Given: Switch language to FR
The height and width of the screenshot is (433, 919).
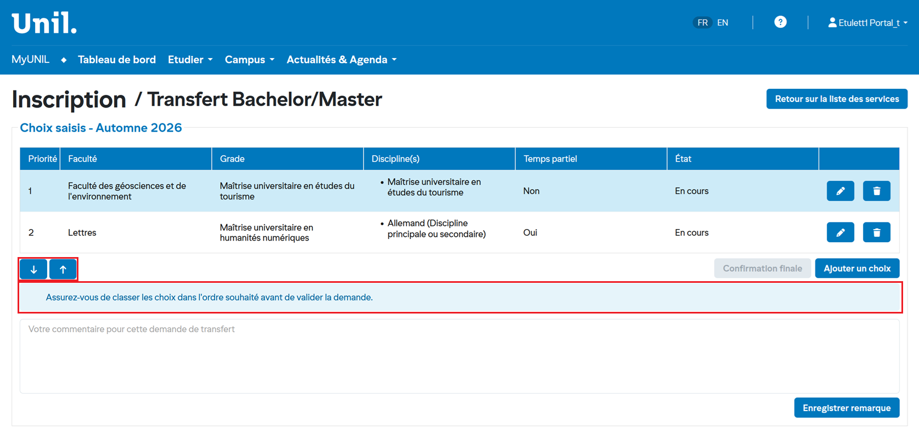Looking at the screenshot, I should click(x=702, y=22).
